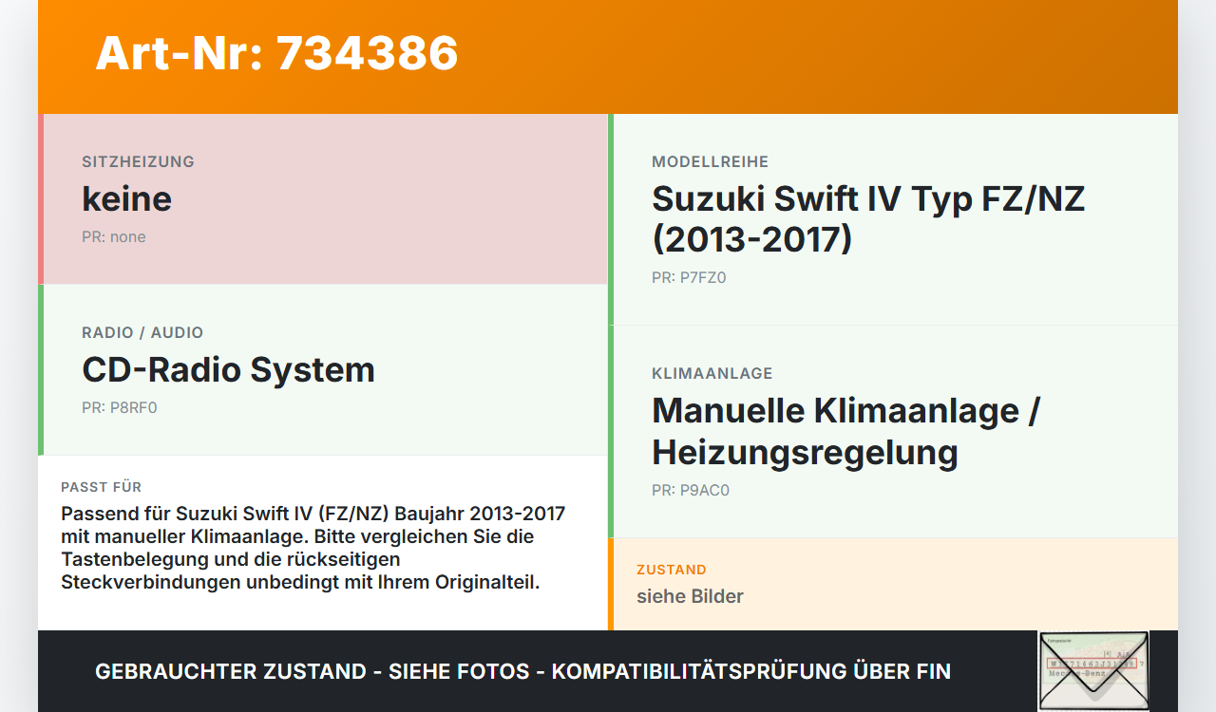This screenshot has height=712, width=1216.
Task: Select 'Suzuki Swift IV Typ FZ/NZ (2013-2017)' text
Action: click(x=868, y=218)
